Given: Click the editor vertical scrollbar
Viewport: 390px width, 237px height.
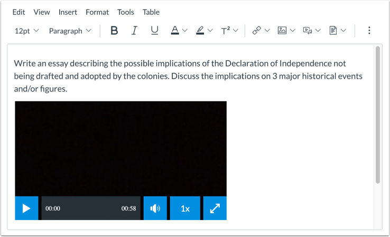Looking at the screenshot, I should (x=377, y=115).
